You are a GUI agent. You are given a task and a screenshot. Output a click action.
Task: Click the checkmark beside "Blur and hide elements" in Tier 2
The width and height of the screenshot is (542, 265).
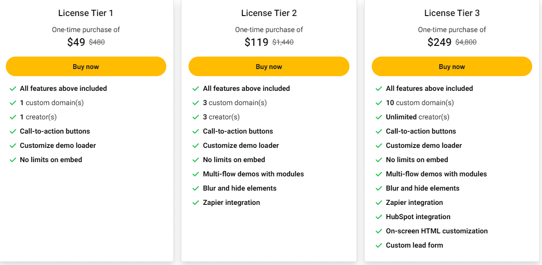[x=196, y=188]
